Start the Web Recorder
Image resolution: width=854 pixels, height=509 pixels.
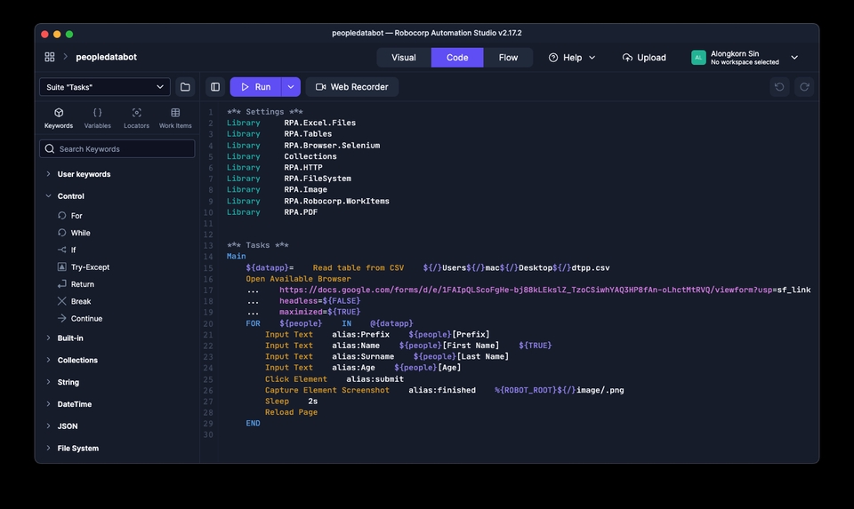tap(352, 87)
